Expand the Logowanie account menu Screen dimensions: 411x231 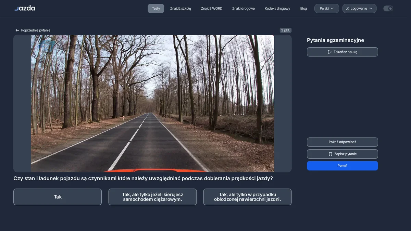pos(359,9)
